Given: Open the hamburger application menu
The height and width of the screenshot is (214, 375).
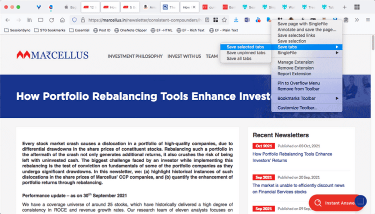Looking at the screenshot, I should pos(367,20).
